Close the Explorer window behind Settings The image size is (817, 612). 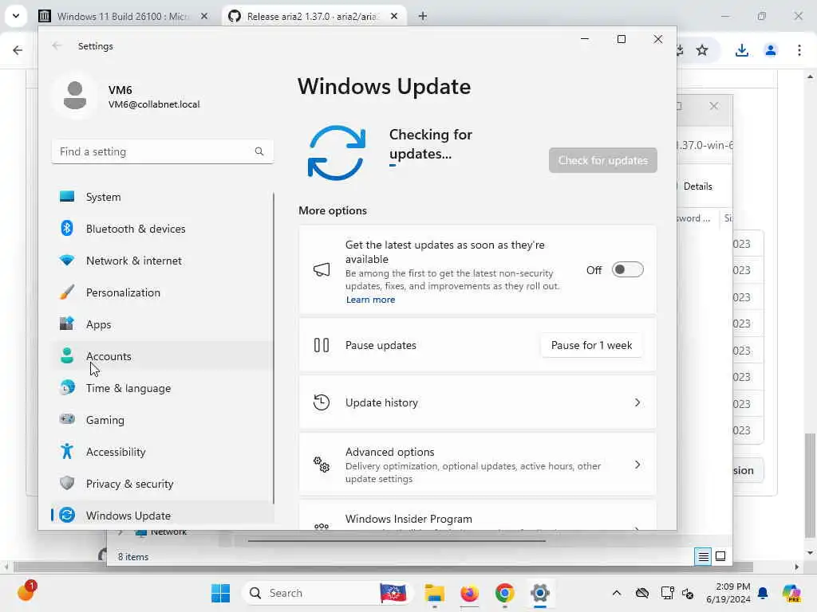[714, 106]
